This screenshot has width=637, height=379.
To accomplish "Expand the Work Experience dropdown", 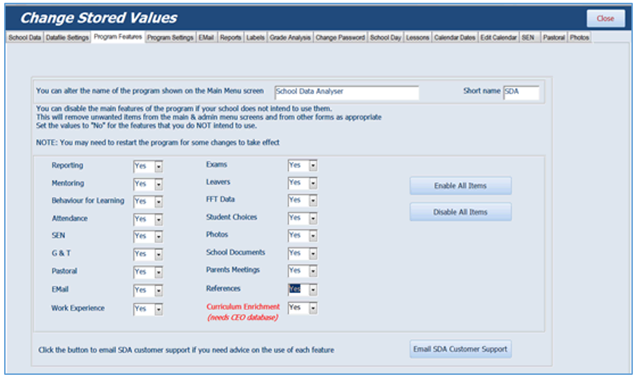I will tap(159, 309).
